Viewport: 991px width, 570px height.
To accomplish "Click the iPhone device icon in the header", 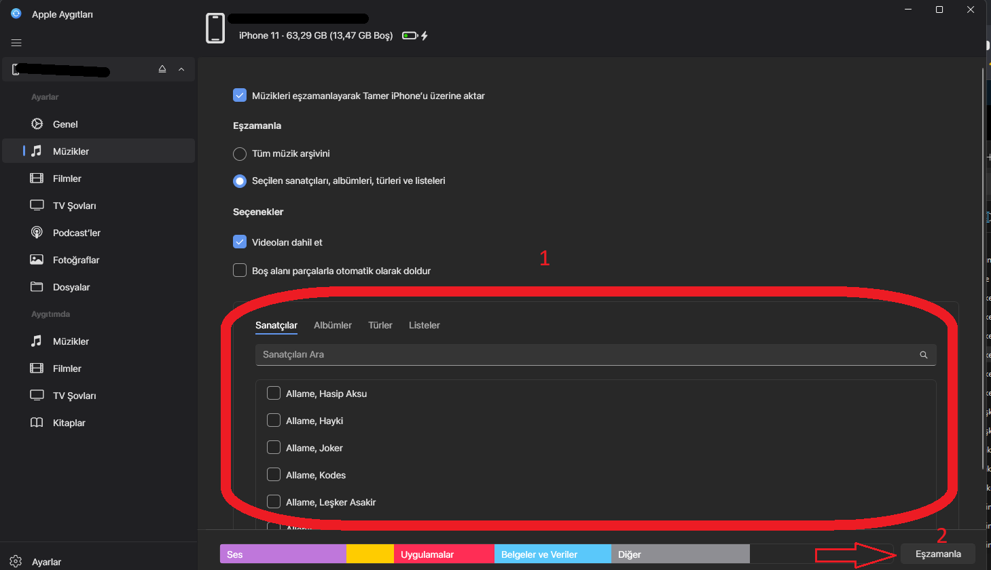I will tap(215, 28).
